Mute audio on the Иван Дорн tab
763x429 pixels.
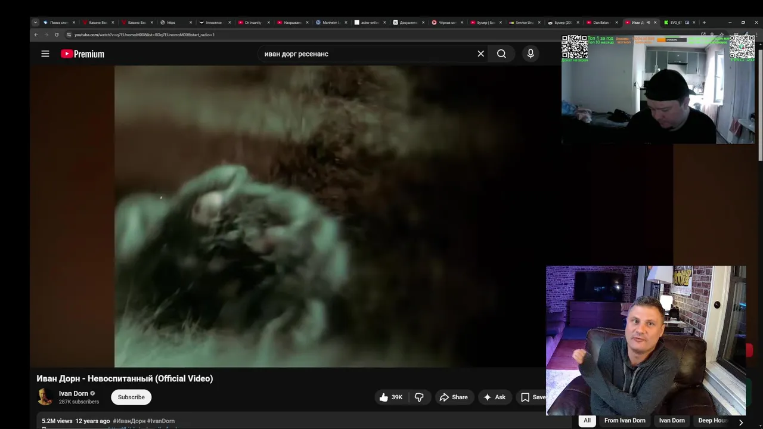click(649, 23)
